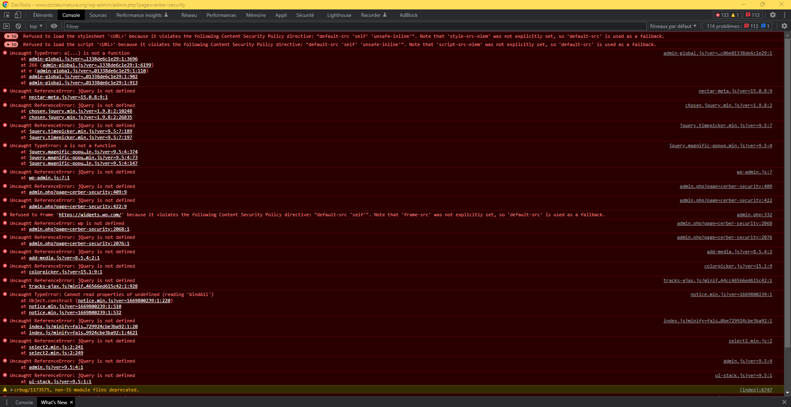The width and height of the screenshot is (791, 407).
Task: Switch to the Sources tab
Action: pyautogui.click(x=98, y=15)
